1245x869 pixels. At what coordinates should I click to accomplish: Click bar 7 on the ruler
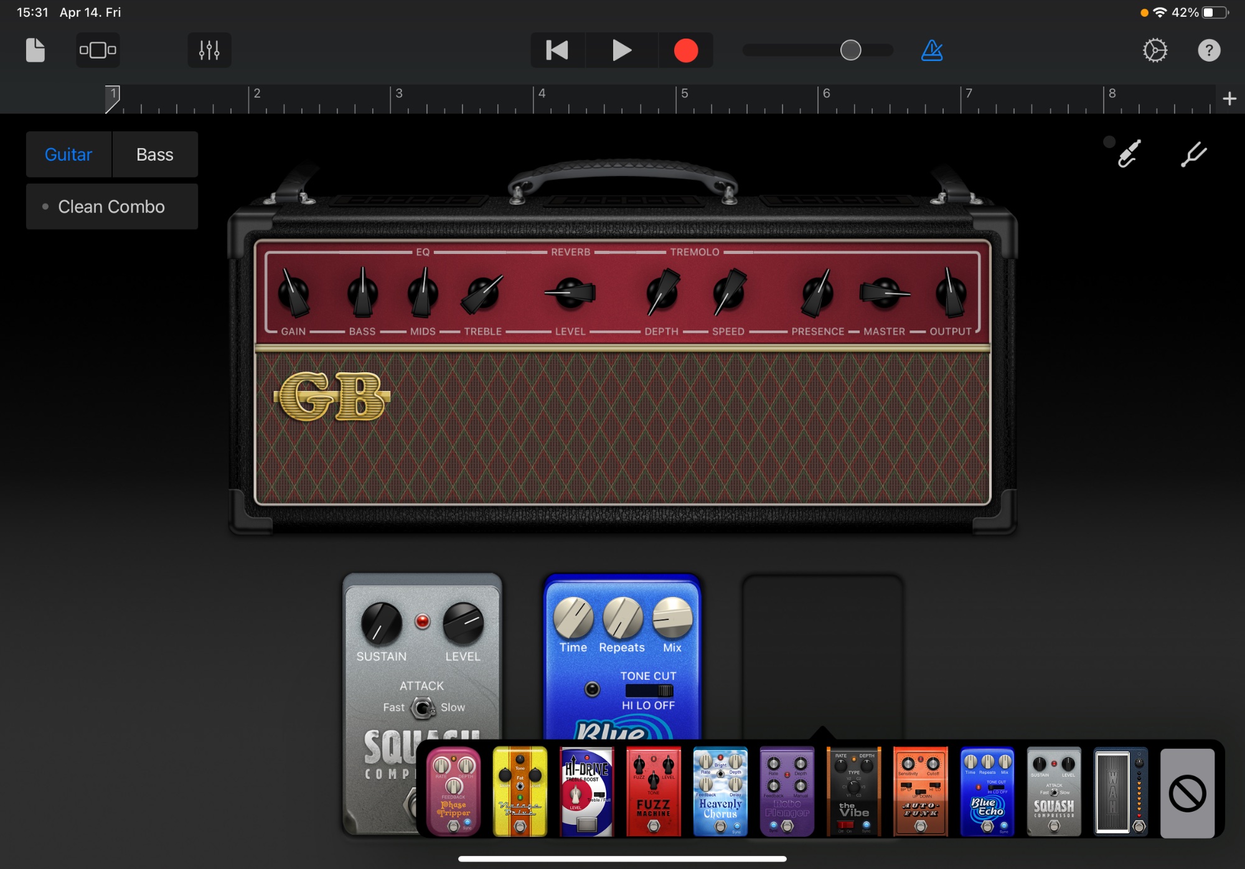point(969,93)
